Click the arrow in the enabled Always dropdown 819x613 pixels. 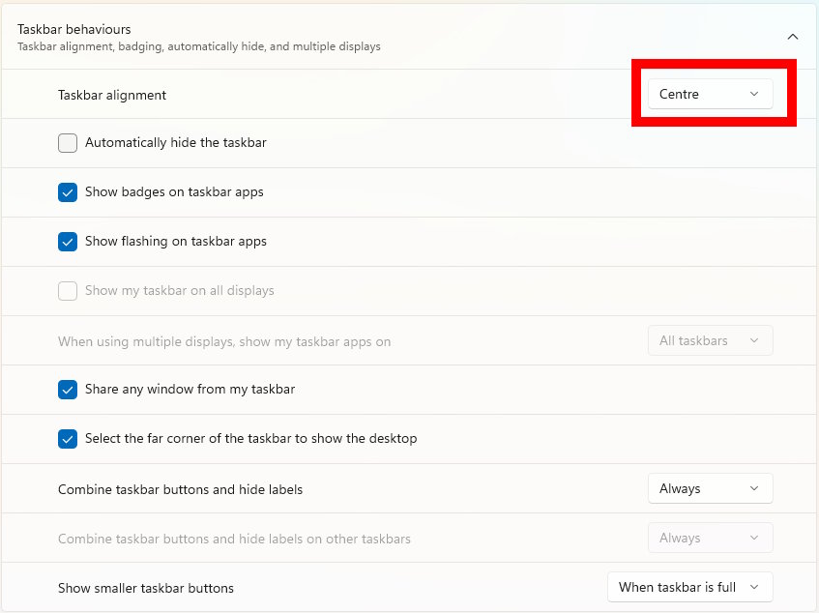tap(754, 488)
